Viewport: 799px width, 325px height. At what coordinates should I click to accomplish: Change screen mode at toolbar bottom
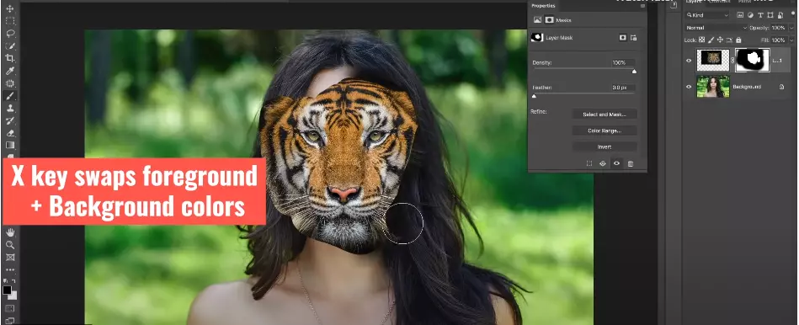coord(9,320)
